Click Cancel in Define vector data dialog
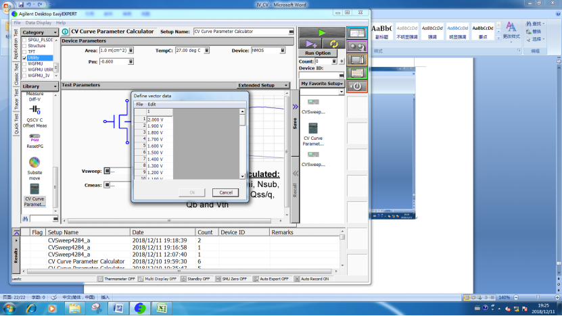The width and height of the screenshot is (562, 316). [x=225, y=192]
